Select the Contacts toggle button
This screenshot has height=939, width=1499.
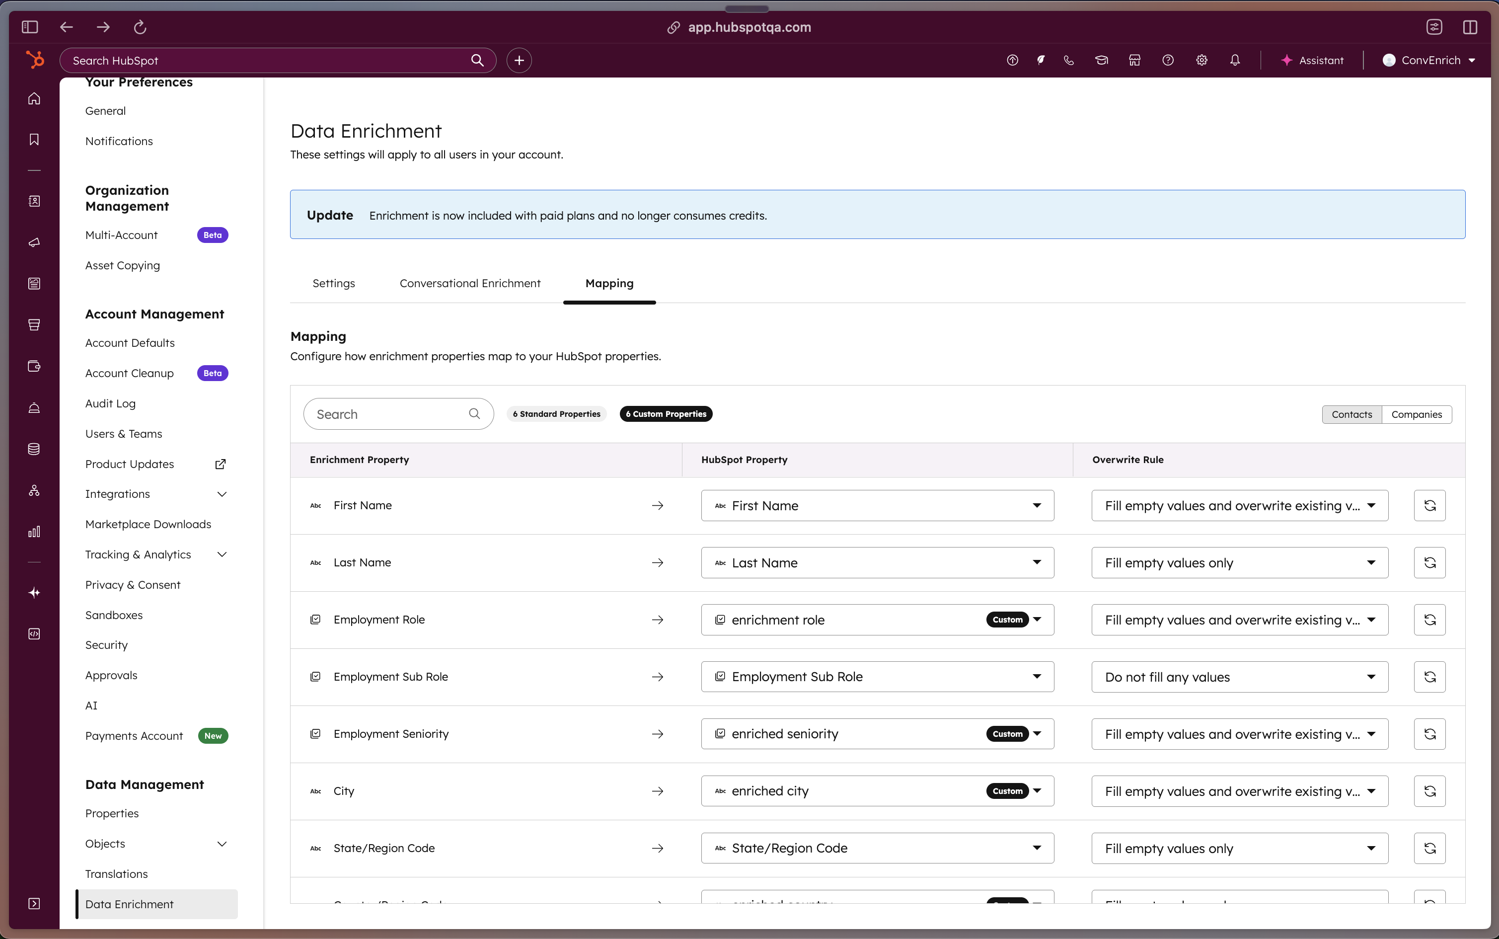coord(1351,414)
